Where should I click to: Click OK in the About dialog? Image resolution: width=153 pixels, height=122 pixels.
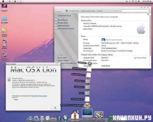click(x=55, y=108)
